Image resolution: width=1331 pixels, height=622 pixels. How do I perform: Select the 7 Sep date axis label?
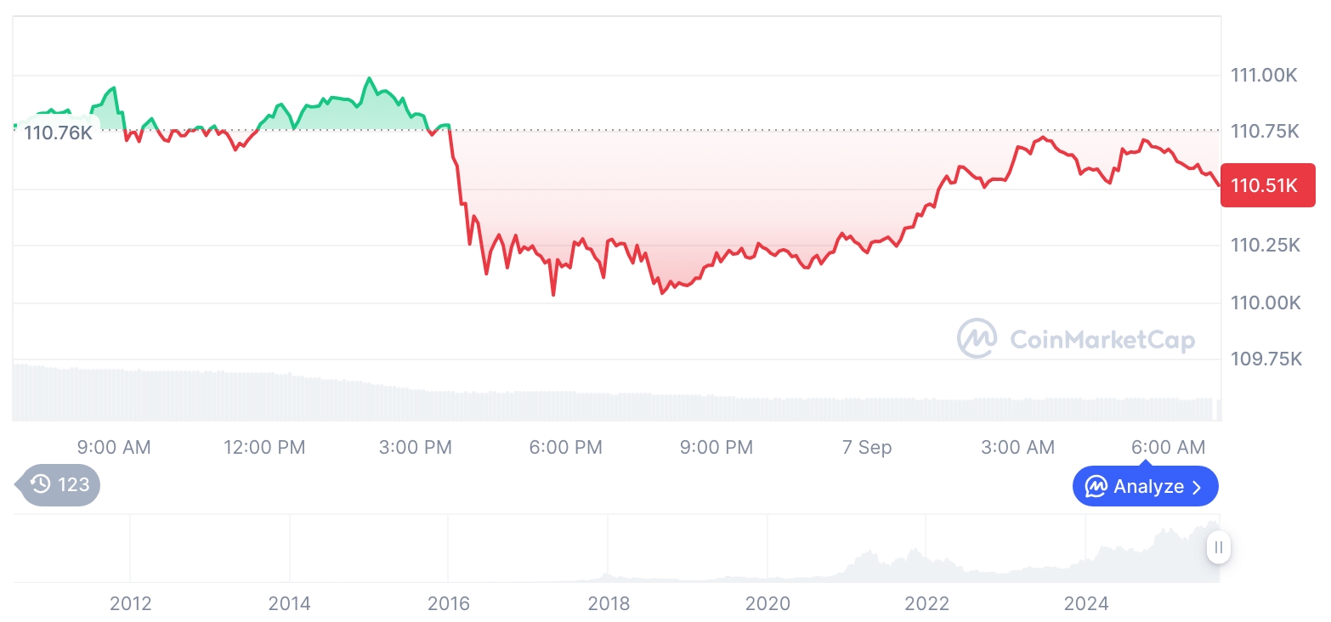click(x=867, y=448)
